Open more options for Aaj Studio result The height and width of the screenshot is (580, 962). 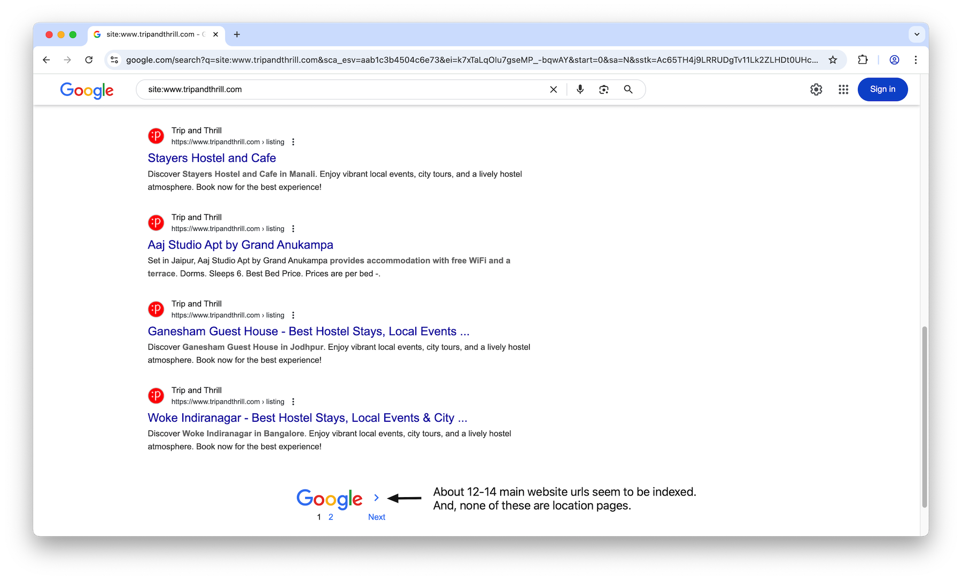(293, 229)
